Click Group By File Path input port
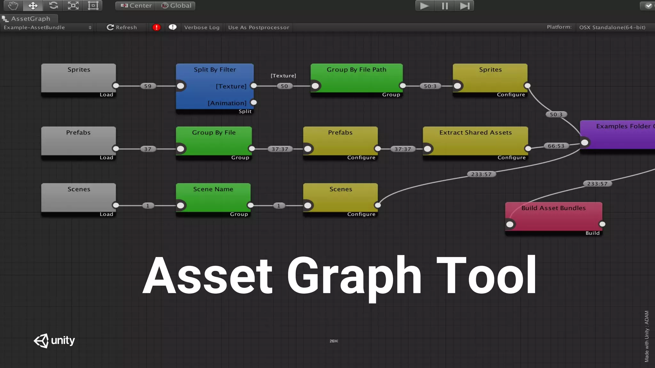This screenshot has height=368, width=655. pyautogui.click(x=315, y=86)
